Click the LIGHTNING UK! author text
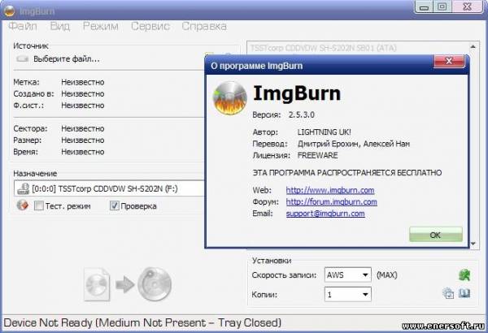Image resolution: width=488 pixels, height=333 pixels. click(325, 132)
